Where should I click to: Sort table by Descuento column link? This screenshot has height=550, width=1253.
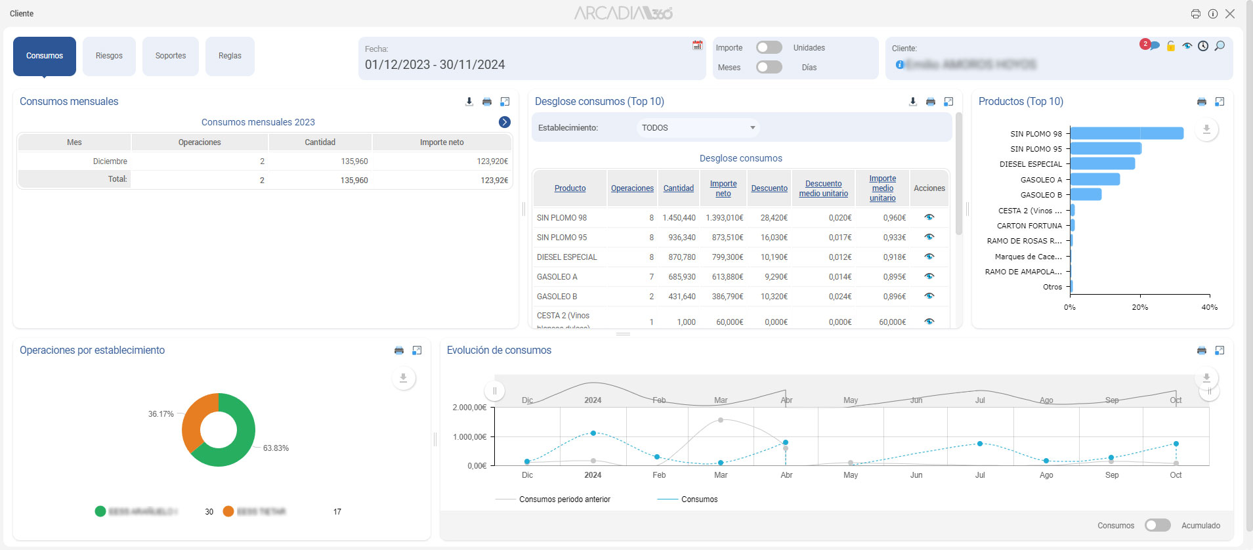pyautogui.click(x=769, y=188)
